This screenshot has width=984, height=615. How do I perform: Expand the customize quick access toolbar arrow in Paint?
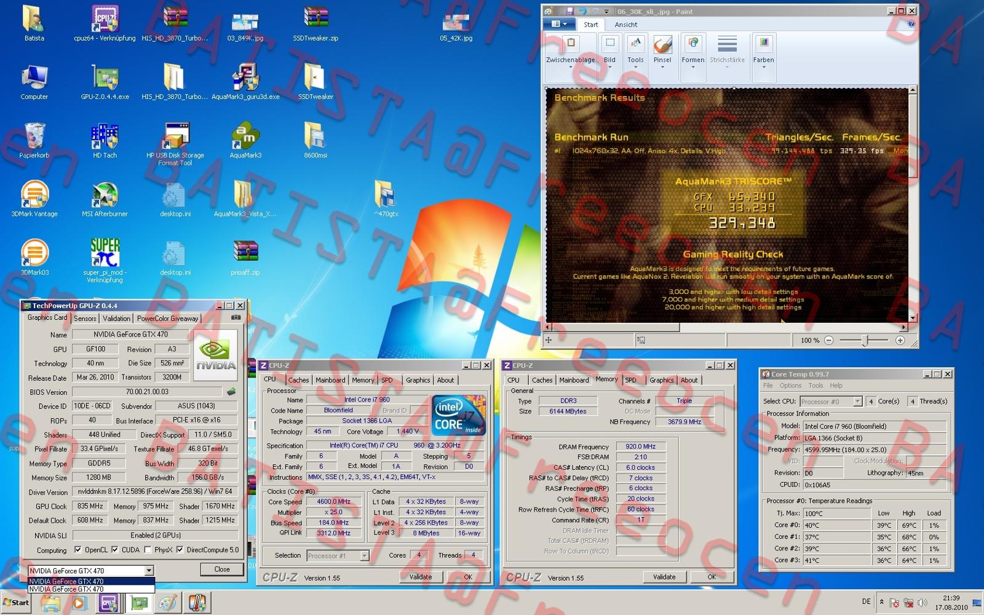[606, 11]
